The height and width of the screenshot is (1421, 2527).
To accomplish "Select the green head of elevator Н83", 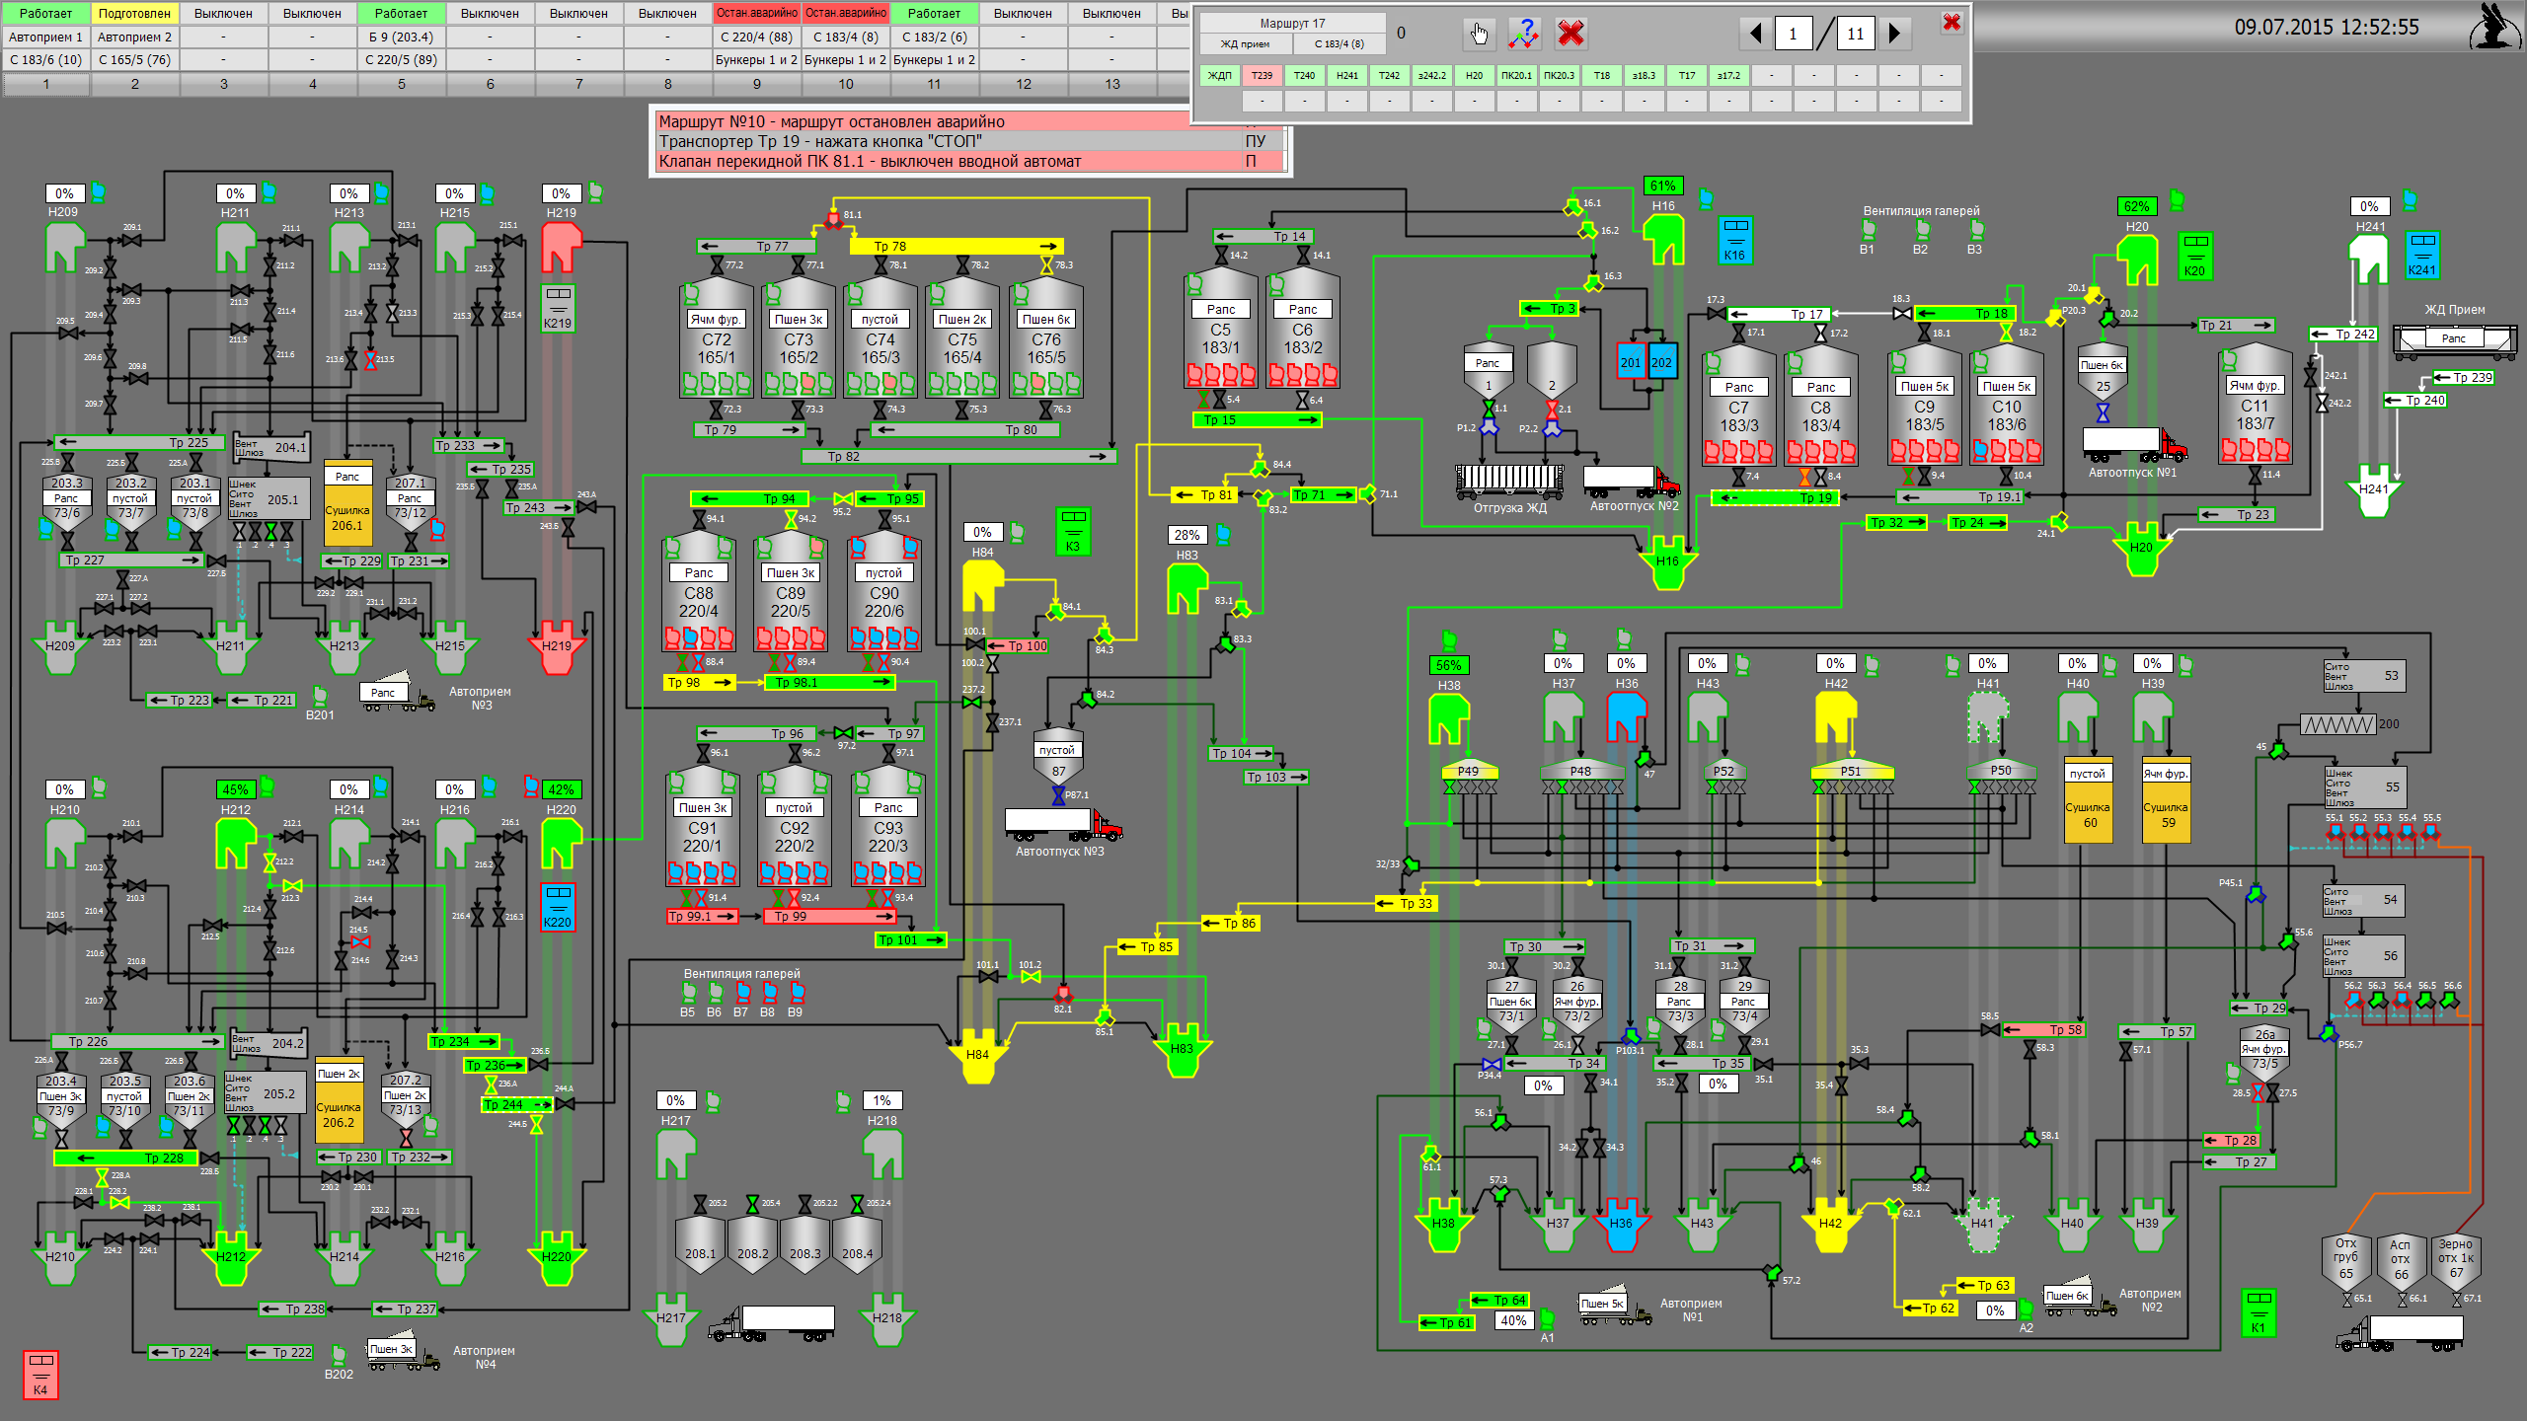I will [1187, 588].
